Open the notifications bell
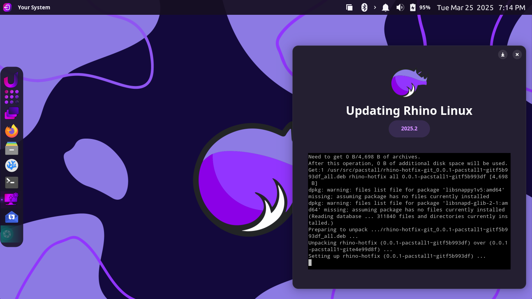This screenshot has width=532, height=299. 386,7
